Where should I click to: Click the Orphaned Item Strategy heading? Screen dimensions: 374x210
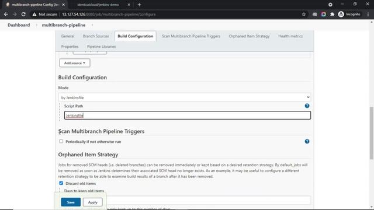click(88, 155)
